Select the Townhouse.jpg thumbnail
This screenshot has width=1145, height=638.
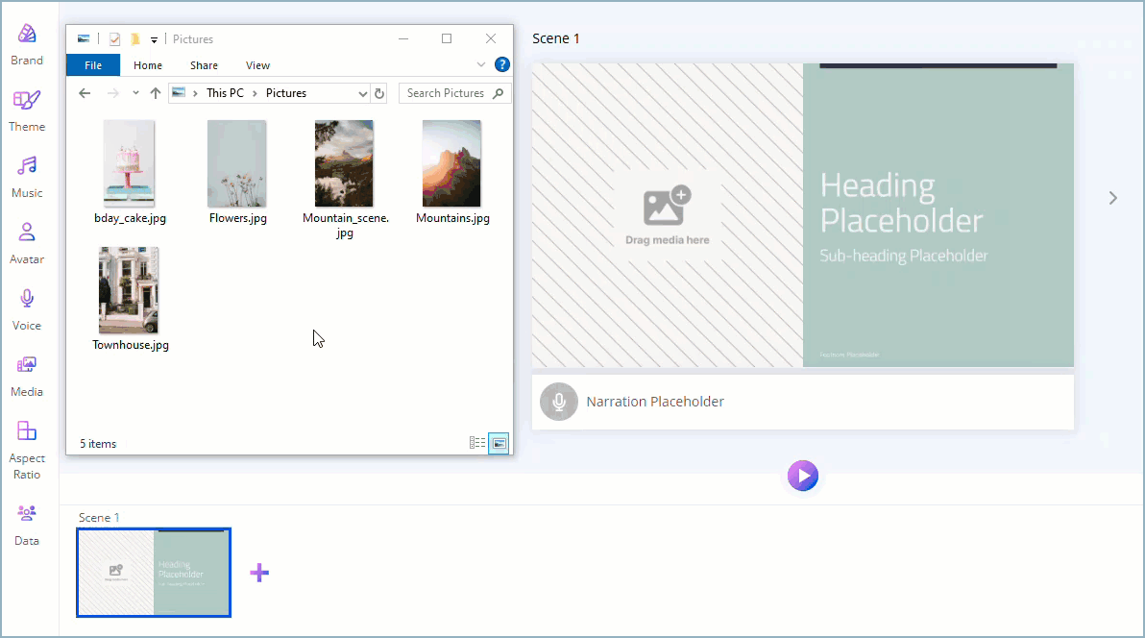129,290
